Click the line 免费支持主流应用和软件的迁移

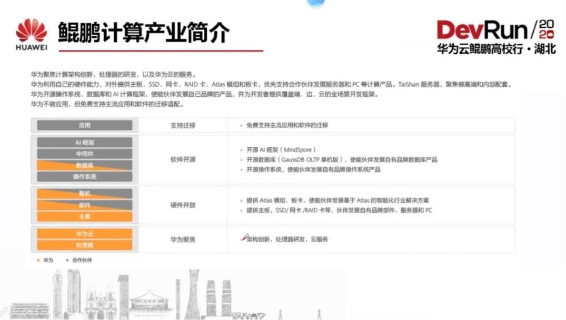tap(287, 125)
